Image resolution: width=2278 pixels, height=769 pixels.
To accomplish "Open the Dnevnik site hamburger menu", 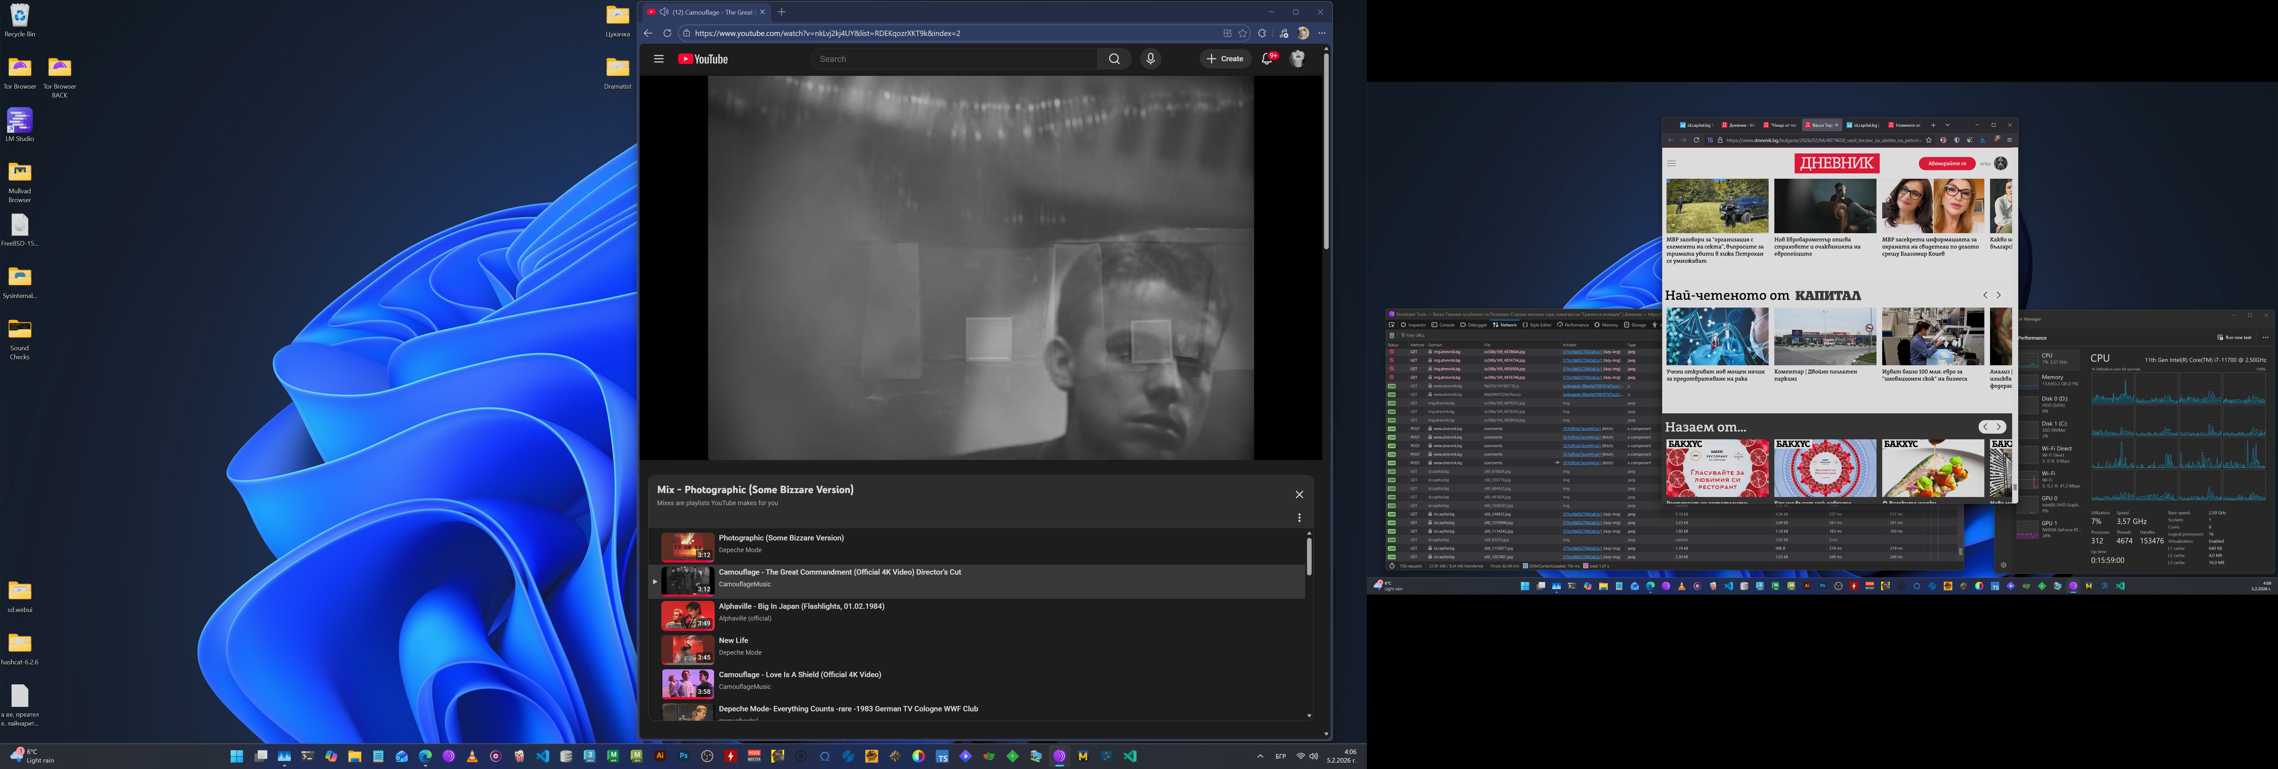I will [x=1671, y=164].
